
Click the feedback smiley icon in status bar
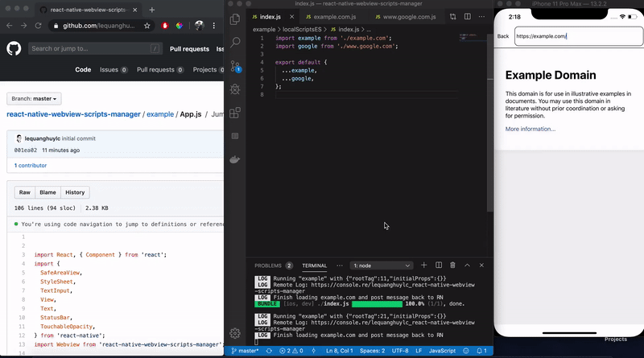466,351
